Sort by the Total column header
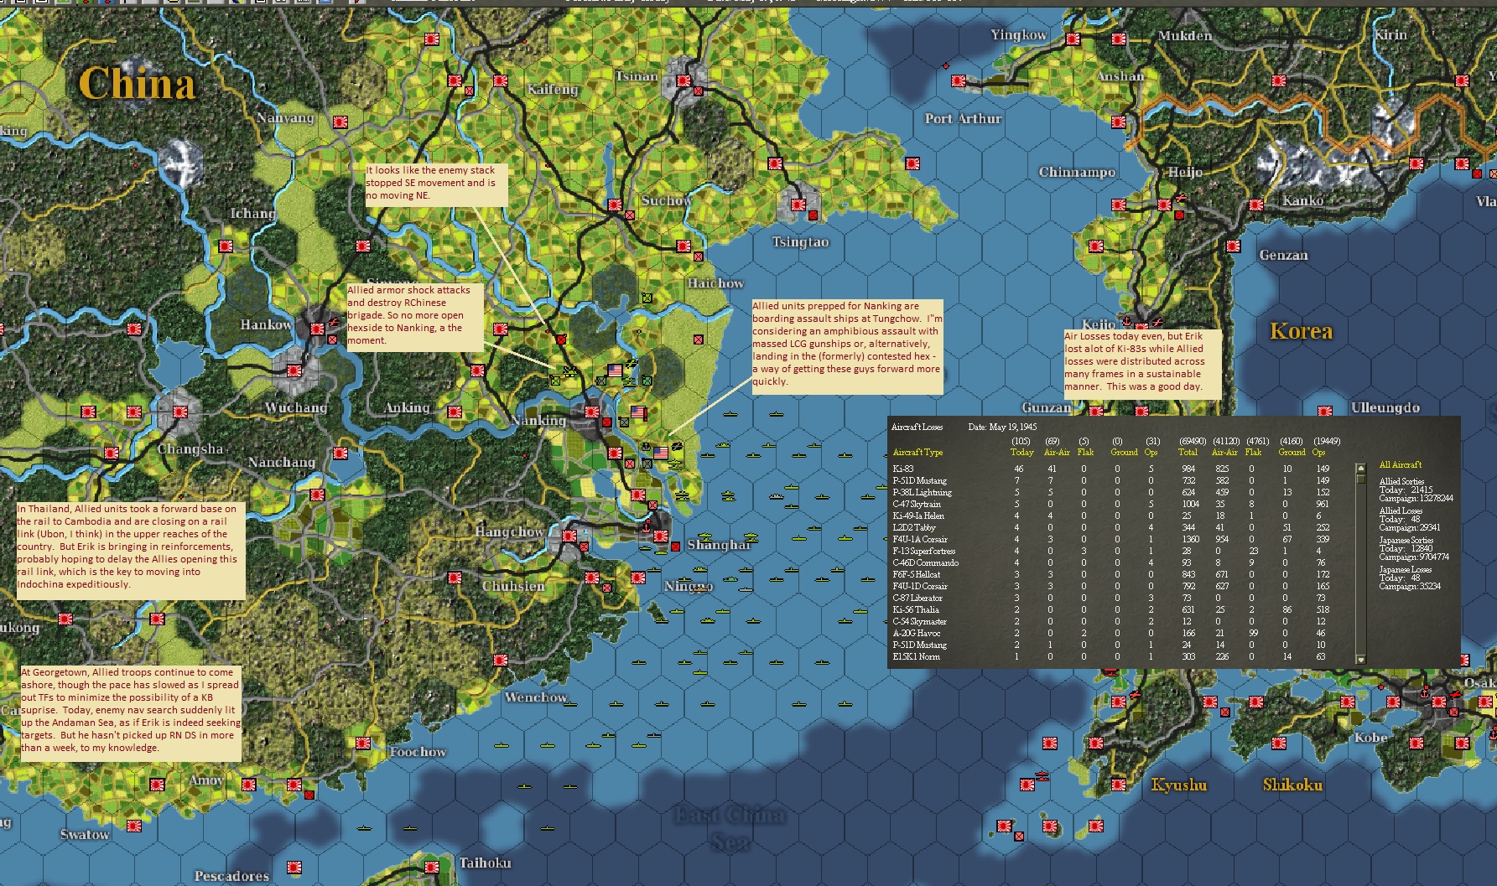 point(1188,452)
